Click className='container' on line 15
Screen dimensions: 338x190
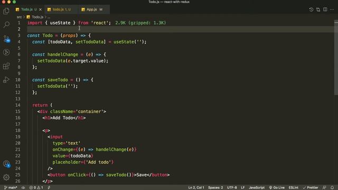[x=77, y=111]
